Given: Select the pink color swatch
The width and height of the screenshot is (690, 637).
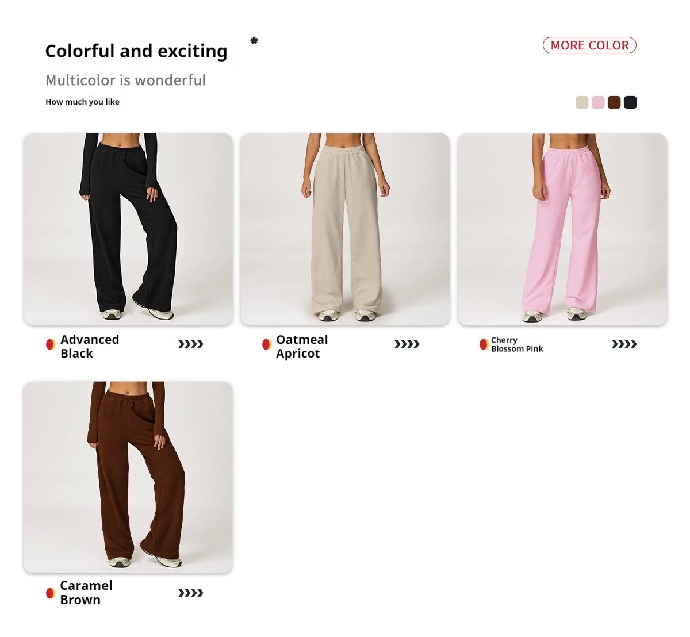Looking at the screenshot, I should pyautogui.click(x=598, y=102).
